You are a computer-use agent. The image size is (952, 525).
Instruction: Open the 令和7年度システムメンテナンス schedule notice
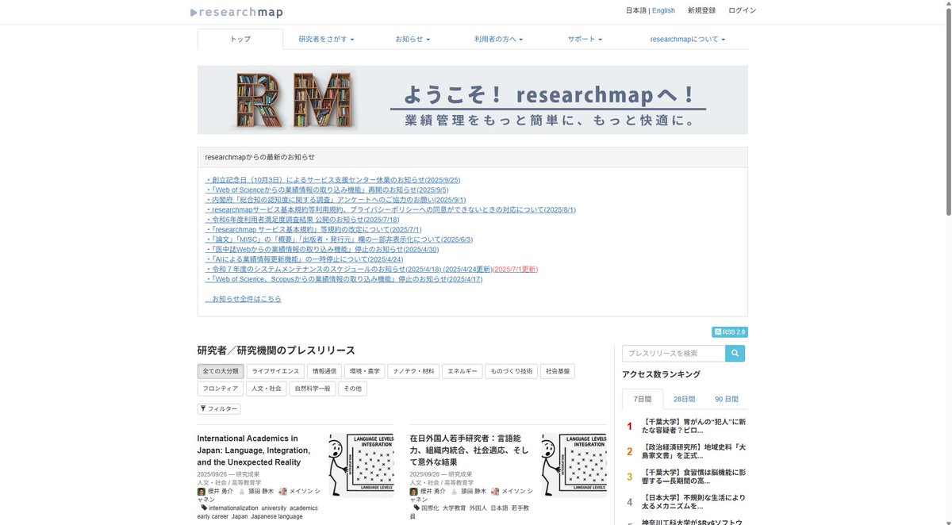tap(348, 270)
